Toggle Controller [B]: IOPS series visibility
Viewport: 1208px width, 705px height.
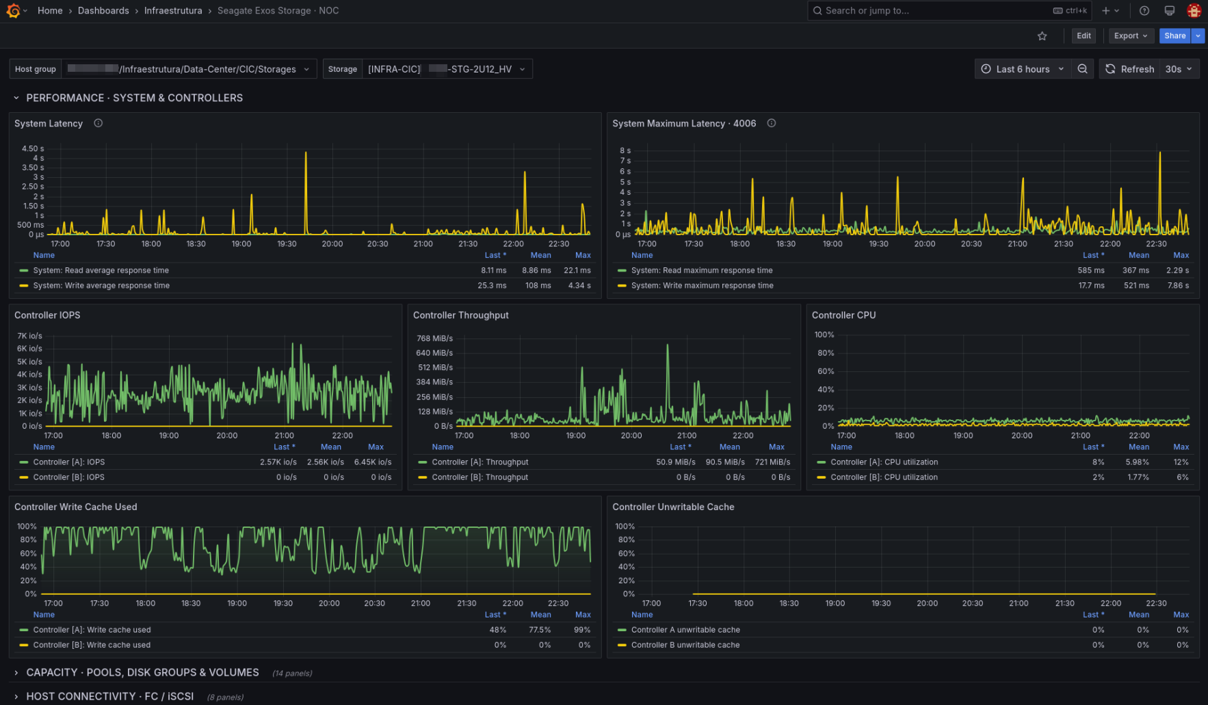point(68,477)
